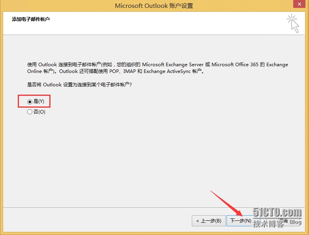Screen dimensions: 309x235
Task: Select the 是(Y) radio button
Action: coord(30,102)
